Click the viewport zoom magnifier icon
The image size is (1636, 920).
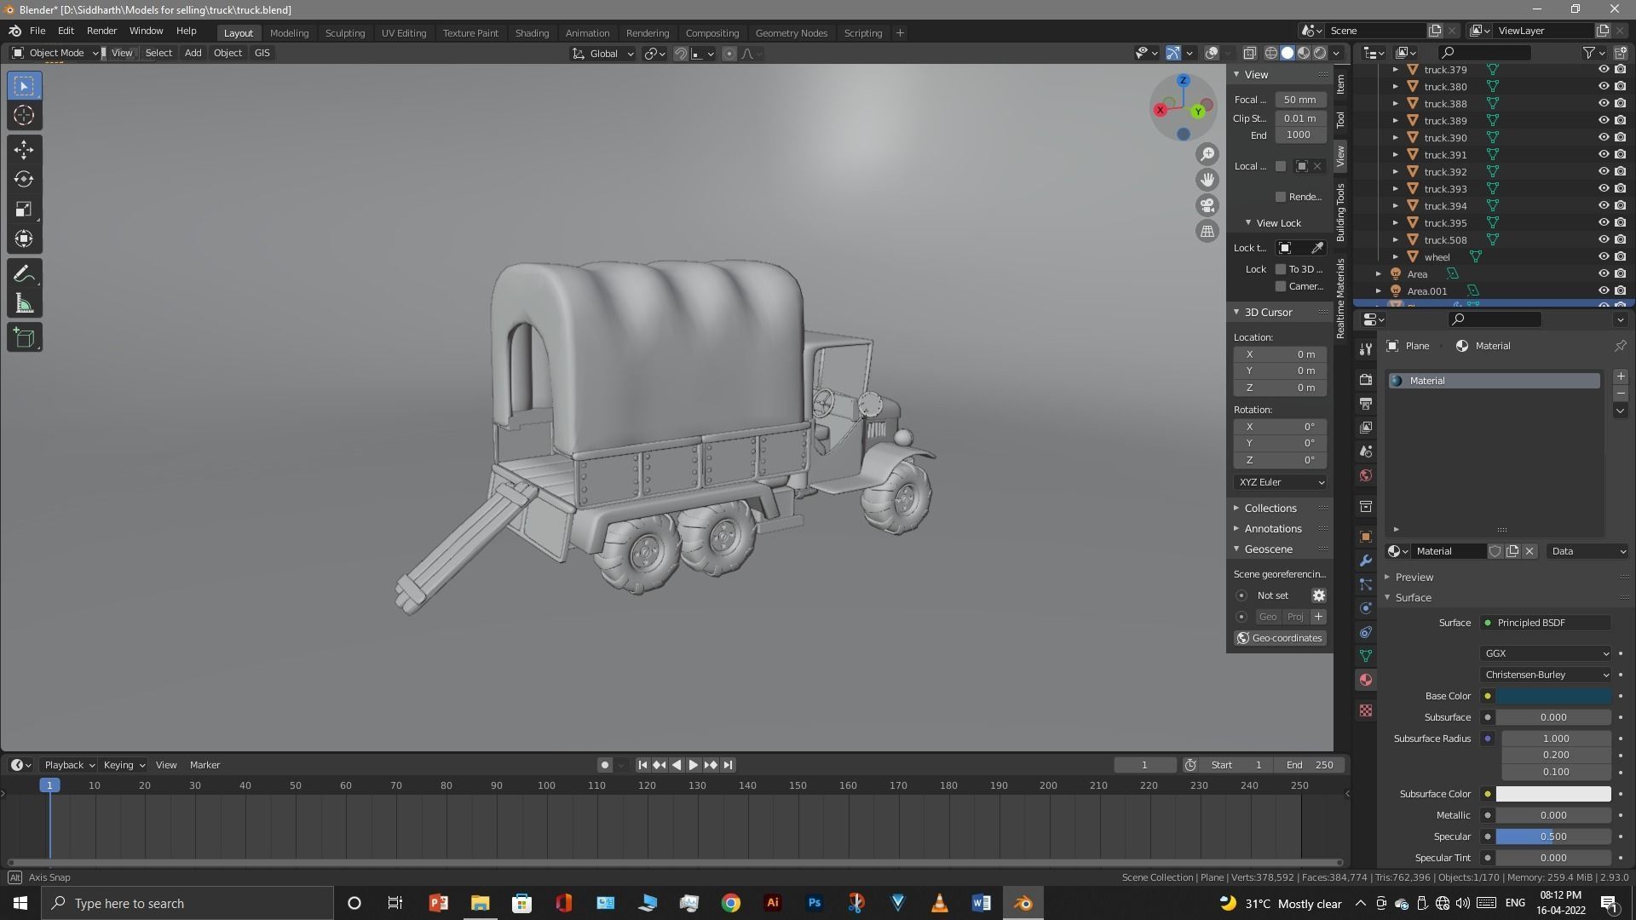(1207, 154)
